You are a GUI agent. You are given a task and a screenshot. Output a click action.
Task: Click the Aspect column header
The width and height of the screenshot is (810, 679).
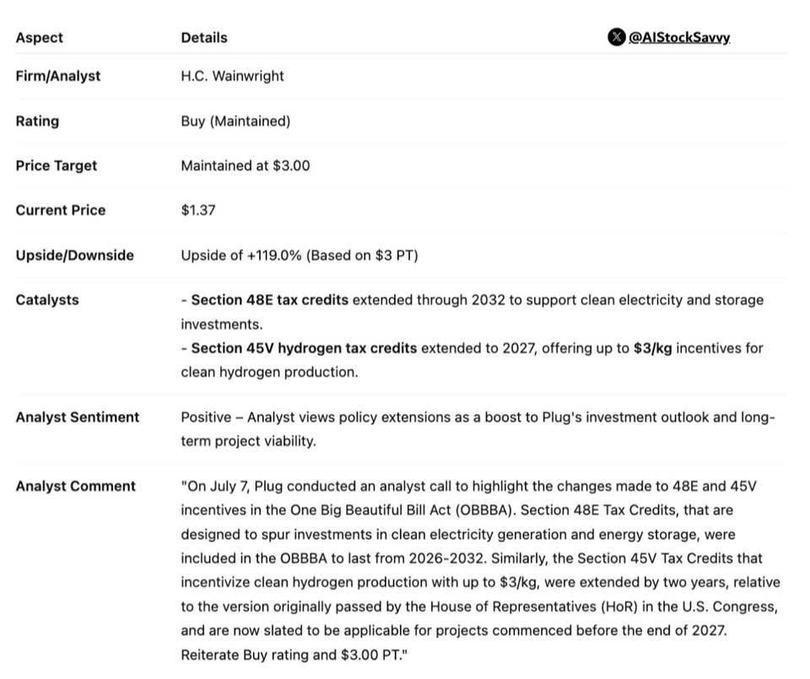click(39, 38)
